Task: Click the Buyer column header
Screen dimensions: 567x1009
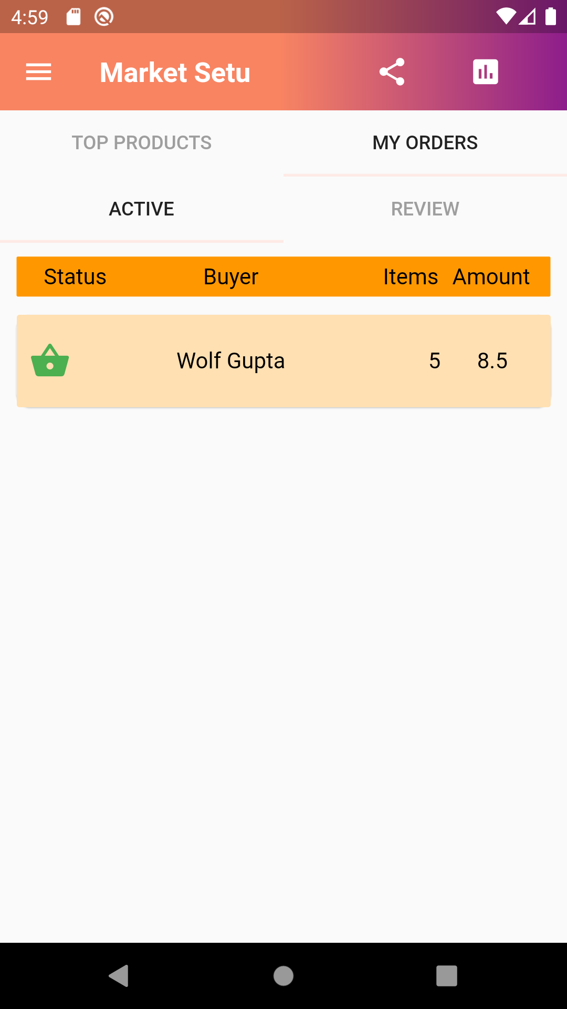Action: click(231, 277)
